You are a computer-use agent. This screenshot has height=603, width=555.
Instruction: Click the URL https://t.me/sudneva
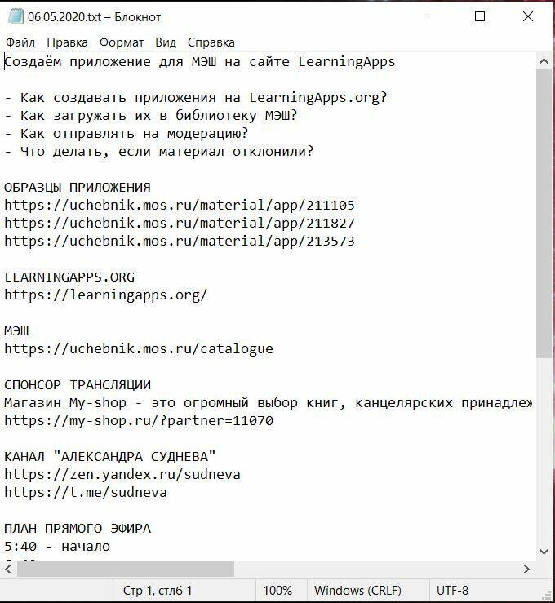(x=86, y=493)
